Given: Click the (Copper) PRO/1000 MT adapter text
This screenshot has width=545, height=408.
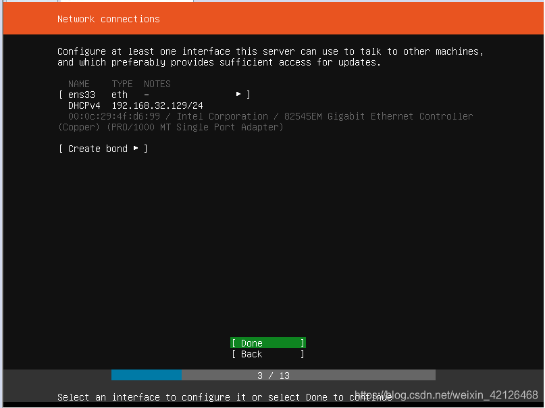Looking at the screenshot, I should (170, 127).
